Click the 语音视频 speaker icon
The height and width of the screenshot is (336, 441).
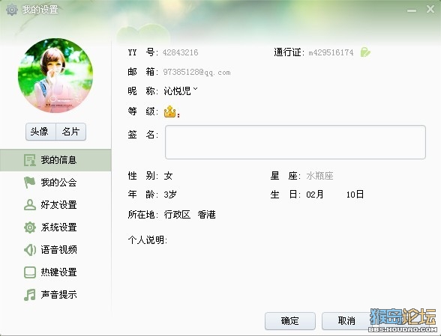pos(30,250)
